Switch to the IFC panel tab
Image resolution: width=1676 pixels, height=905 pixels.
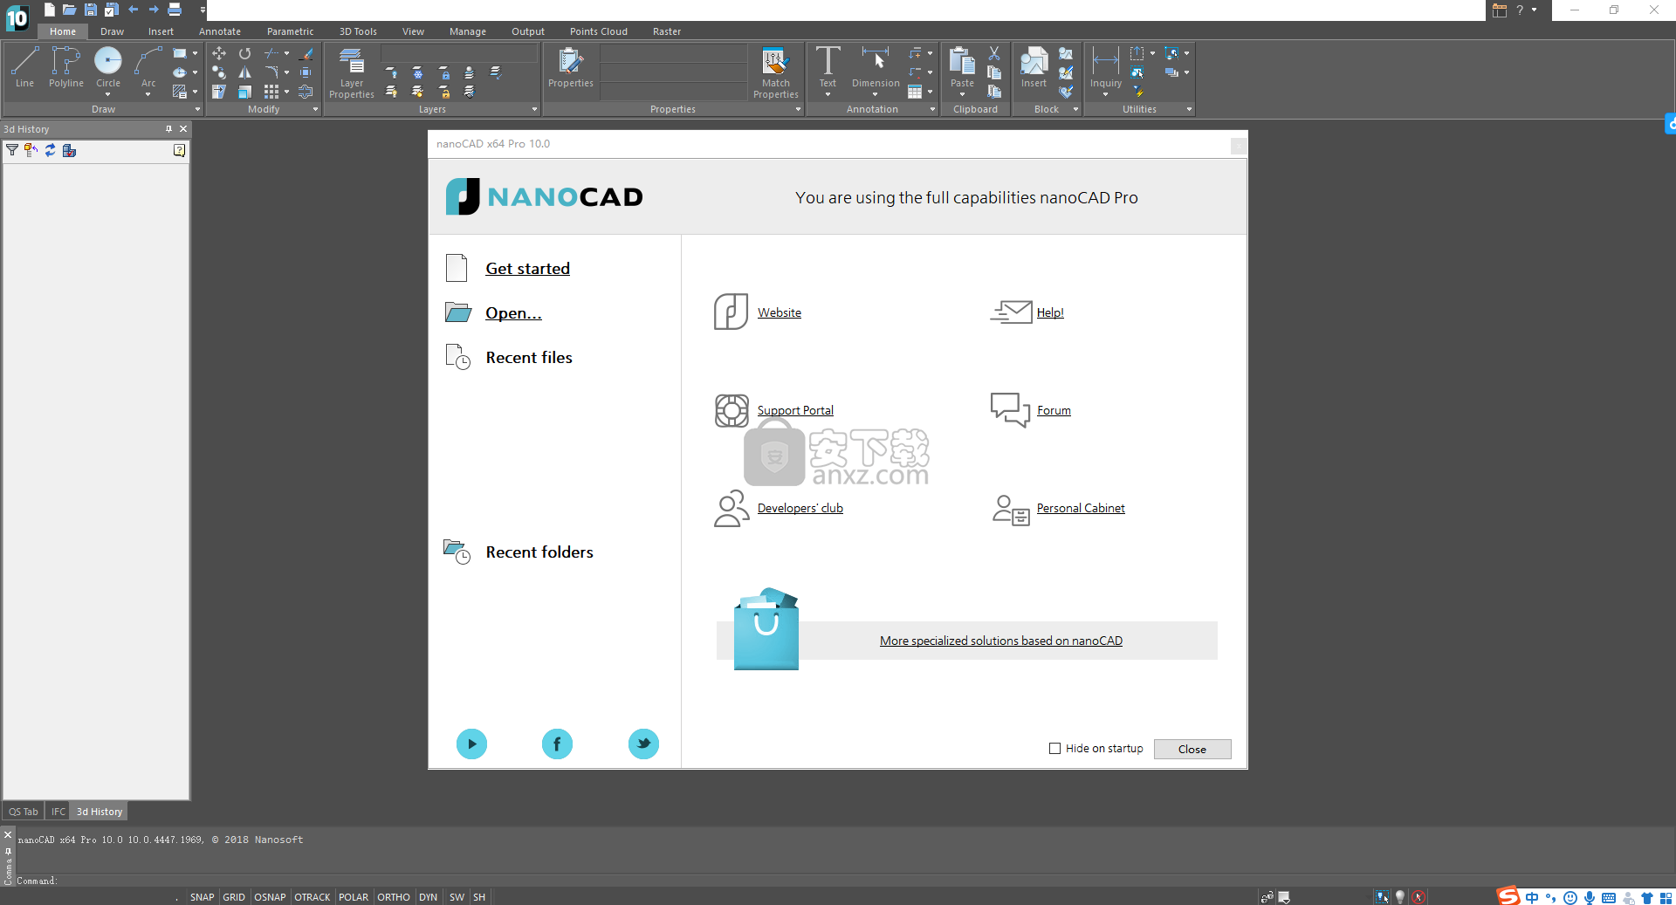(58, 812)
